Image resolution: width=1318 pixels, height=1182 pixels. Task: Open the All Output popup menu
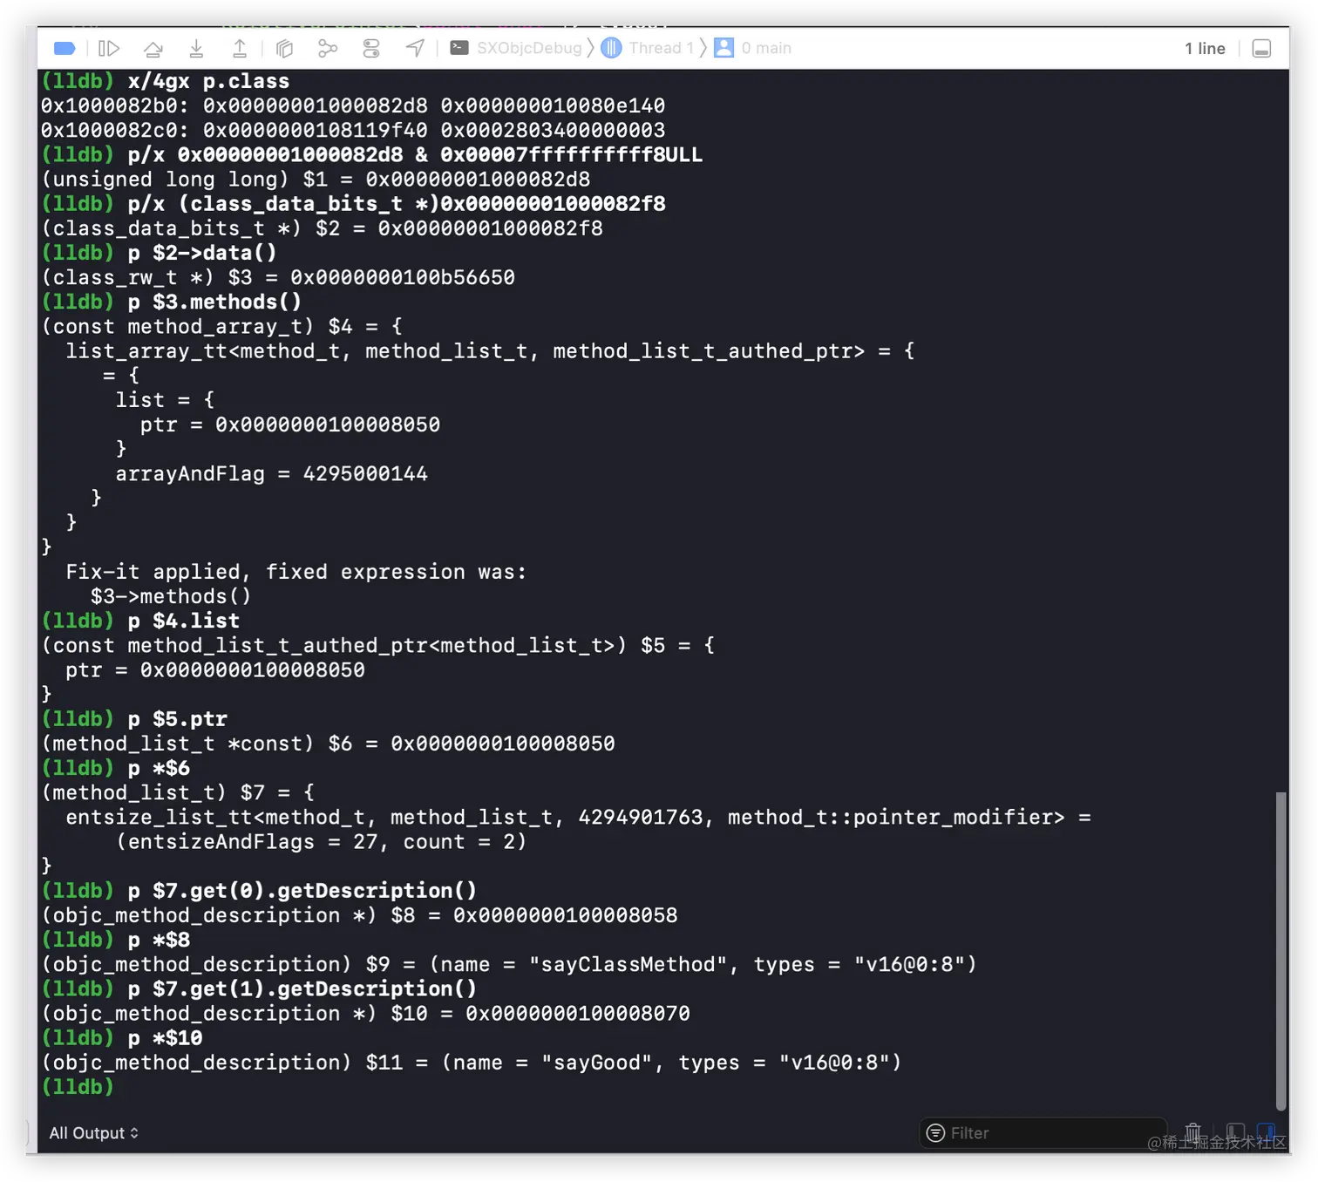point(94,1133)
